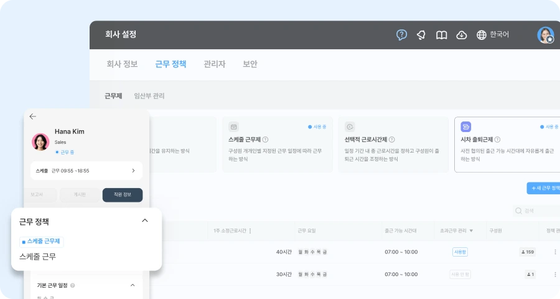Open help tooltip next to 스케줄 근무제
The width and height of the screenshot is (560, 299).
click(x=265, y=140)
